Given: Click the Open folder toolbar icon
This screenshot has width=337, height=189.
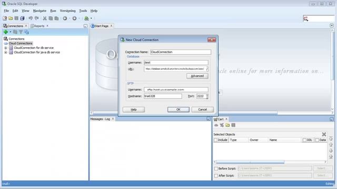Looking at the screenshot, I should 11,18.
